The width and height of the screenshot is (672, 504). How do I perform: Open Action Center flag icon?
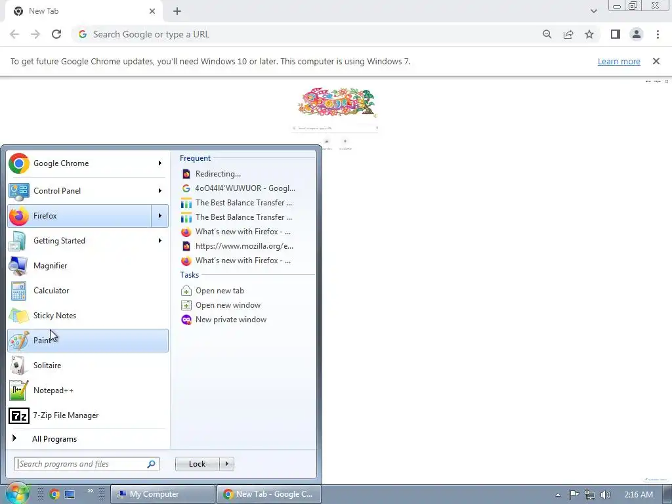click(x=574, y=495)
